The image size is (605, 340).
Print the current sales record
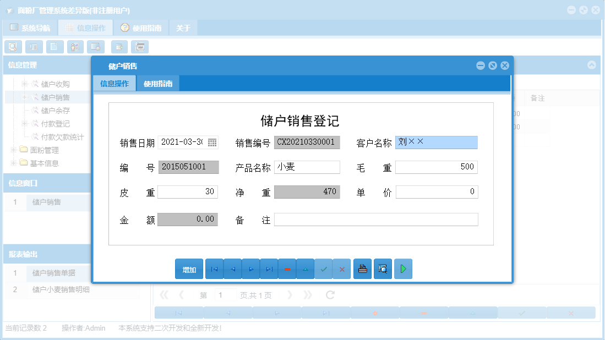click(x=362, y=268)
